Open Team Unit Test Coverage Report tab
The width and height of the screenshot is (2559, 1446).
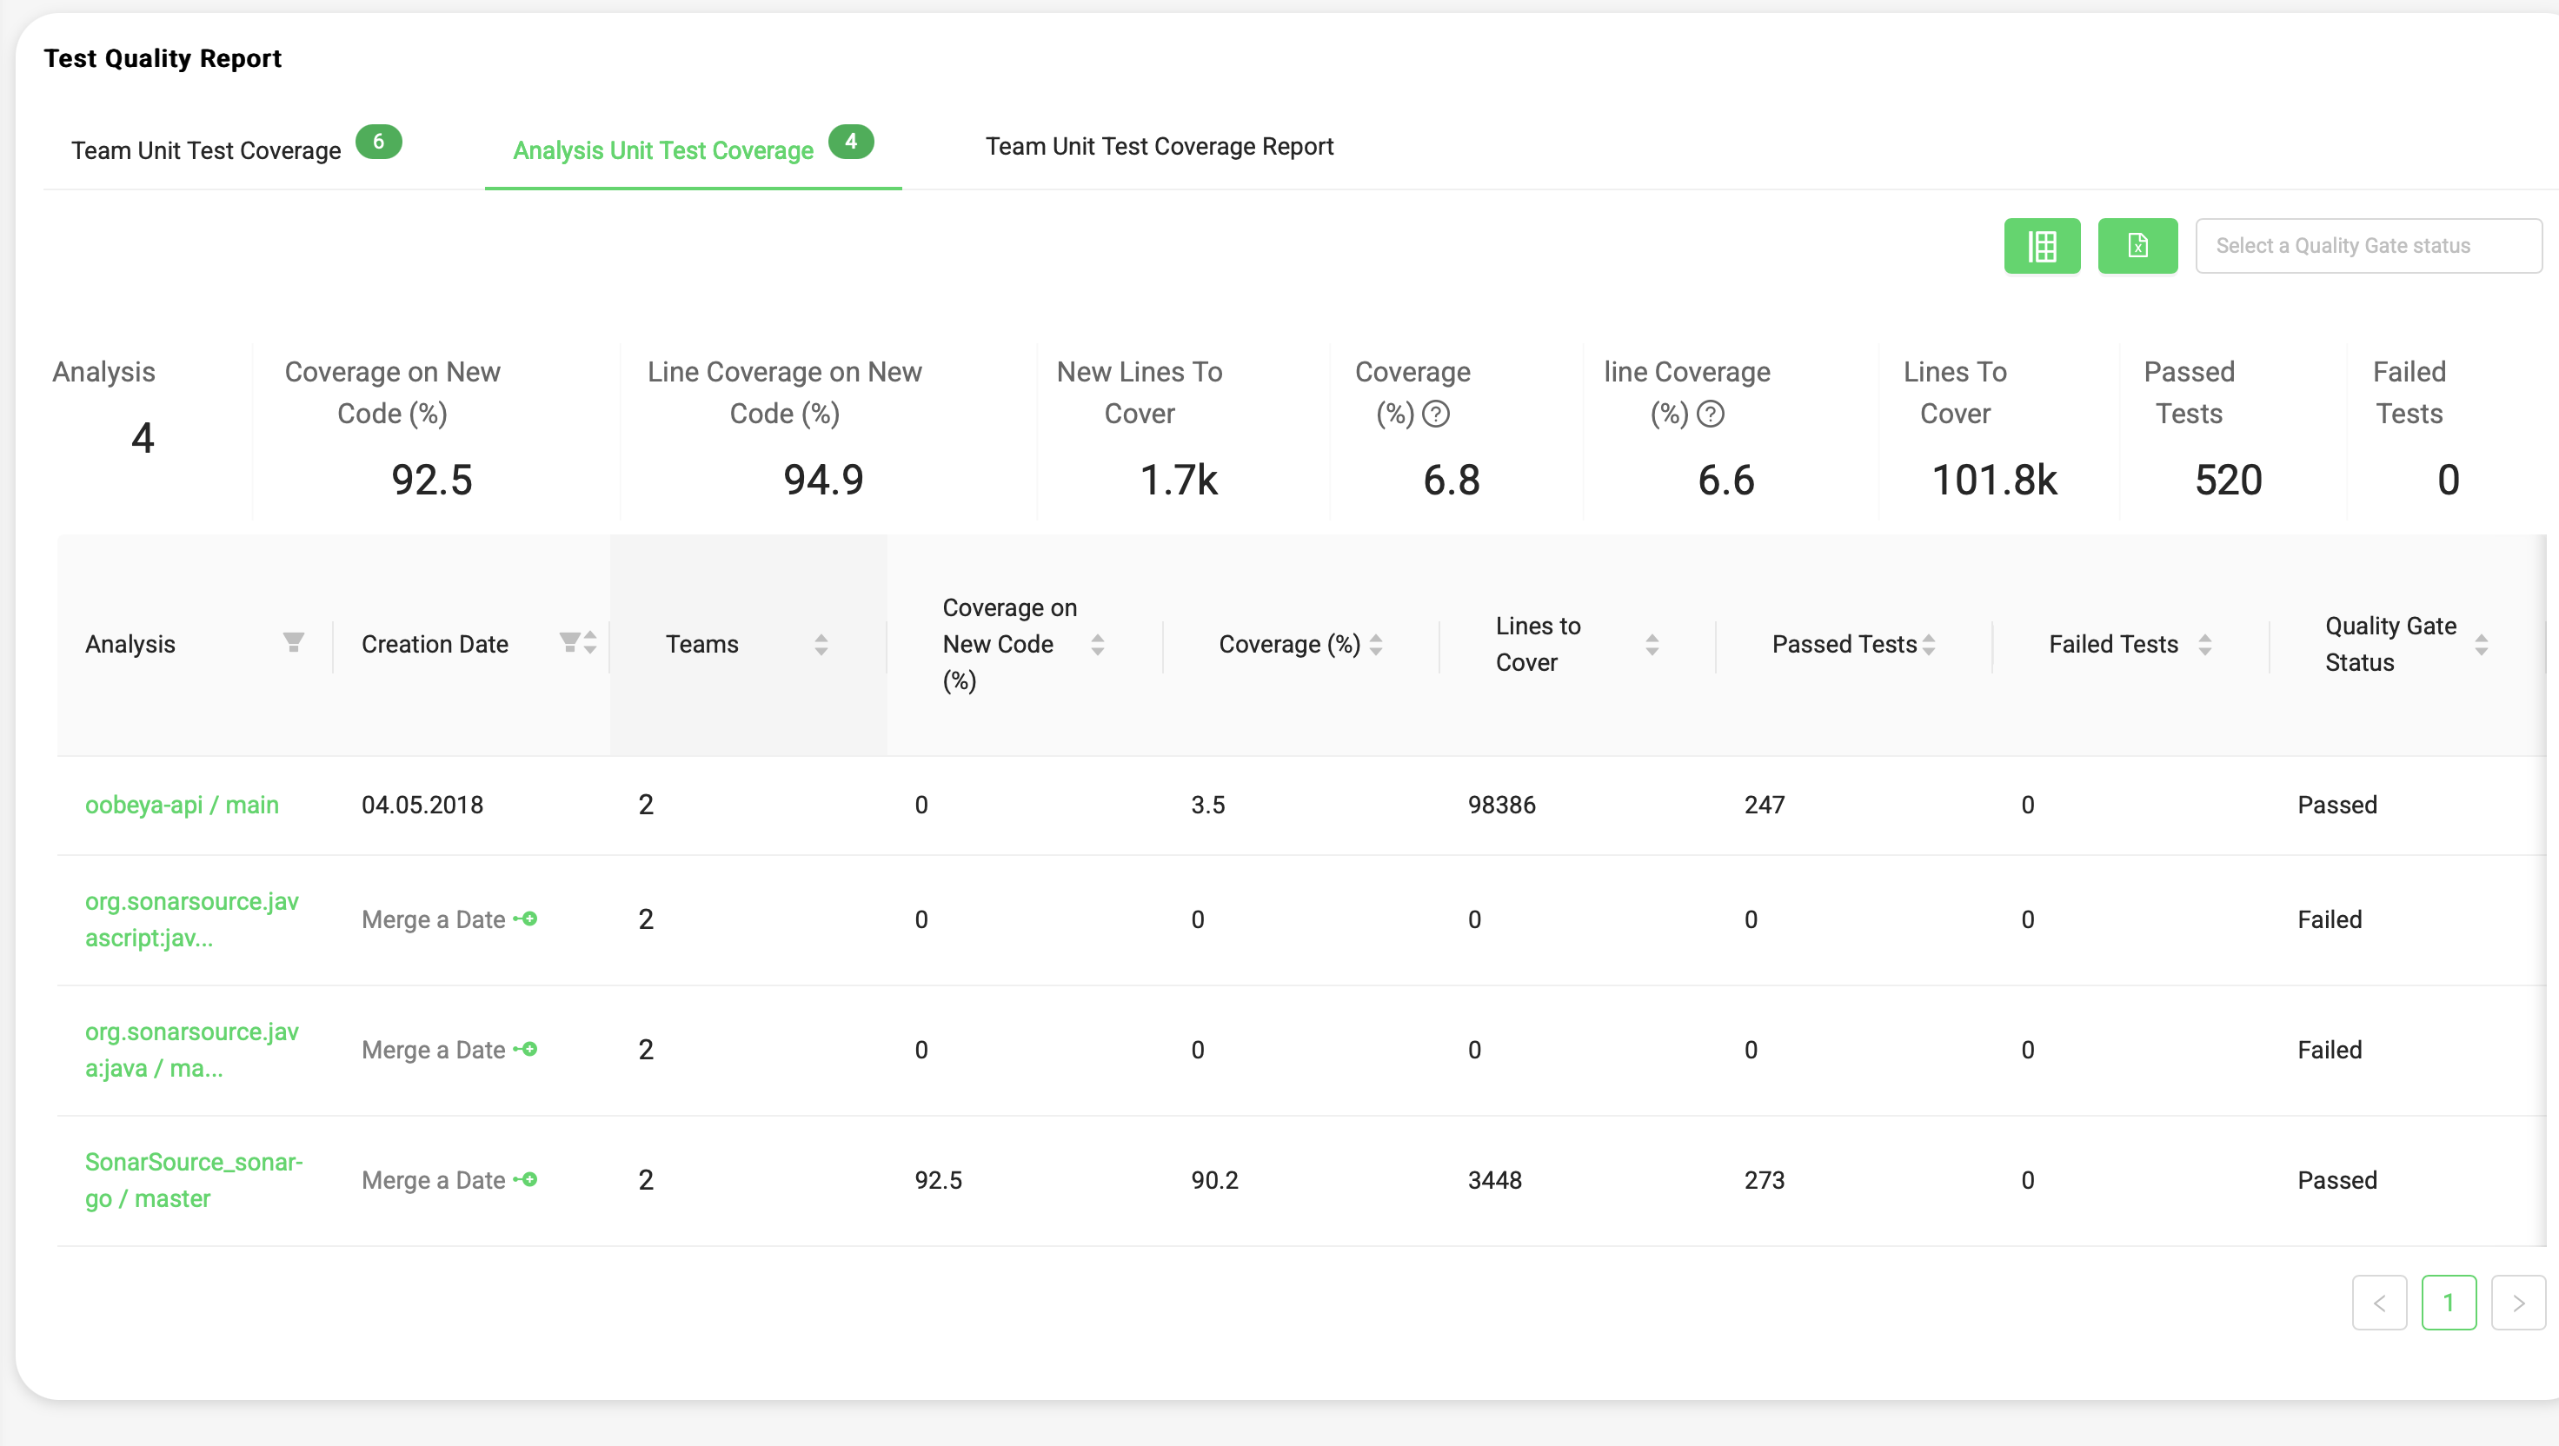pyautogui.click(x=1159, y=146)
